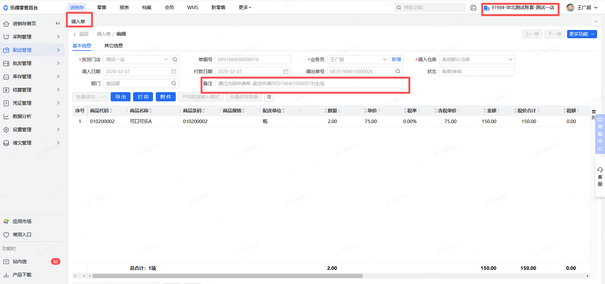Click the search icon in 调出单号 field
Image resolution: width=605 pixels, height=284 pixels.
pyautogui.click(x=398, y=72)
